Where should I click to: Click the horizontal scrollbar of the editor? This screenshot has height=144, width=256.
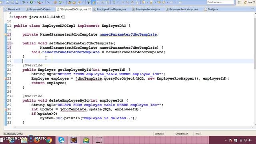coord(134,127)
